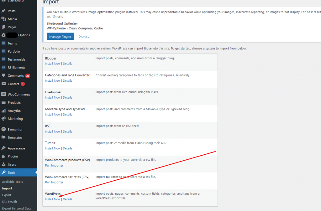Click the Templates folder icon
This screenshot has width=321, height=211.
3,137
